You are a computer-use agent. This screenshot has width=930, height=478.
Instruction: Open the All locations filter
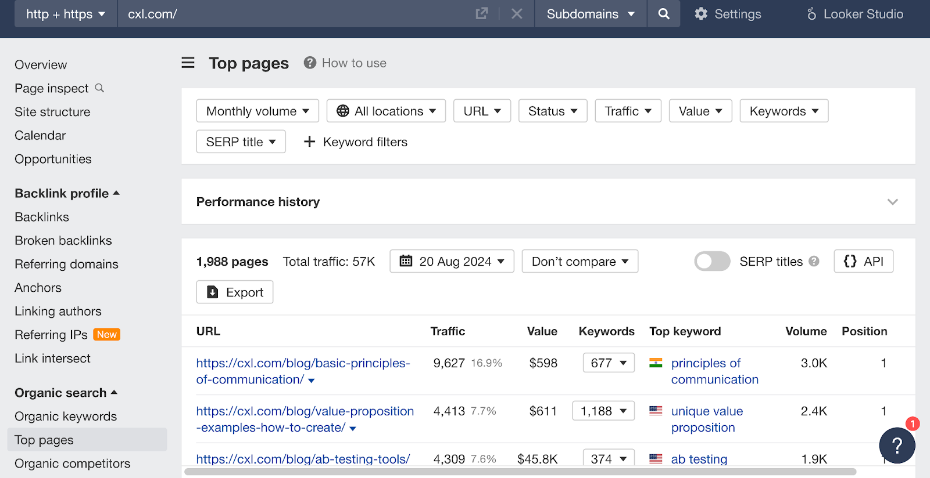click(386, 111)
